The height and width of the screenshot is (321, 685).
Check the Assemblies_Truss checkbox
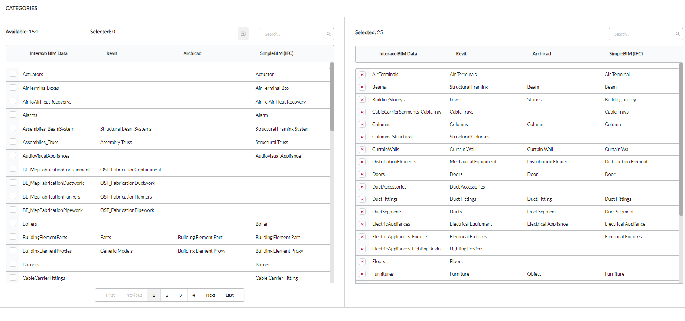(13, 142)
